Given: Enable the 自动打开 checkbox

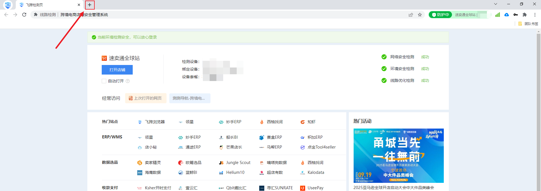Looking at the screenshot, I should pyautogui.click(x=104, y=81).
